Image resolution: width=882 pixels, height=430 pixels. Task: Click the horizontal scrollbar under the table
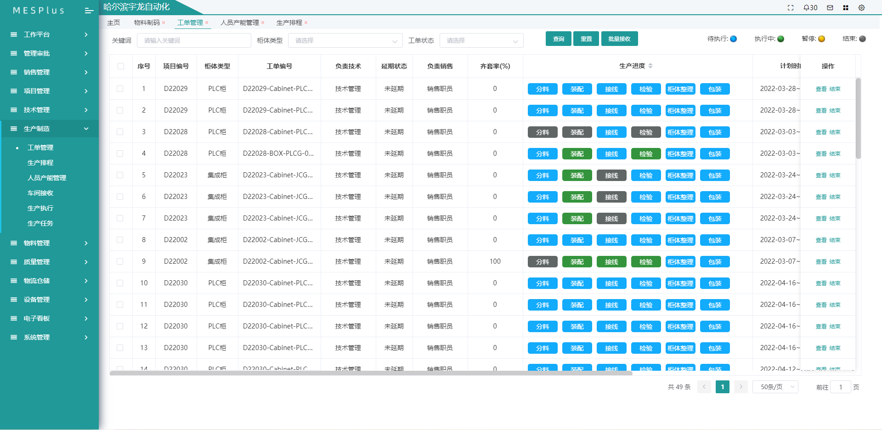371,373
